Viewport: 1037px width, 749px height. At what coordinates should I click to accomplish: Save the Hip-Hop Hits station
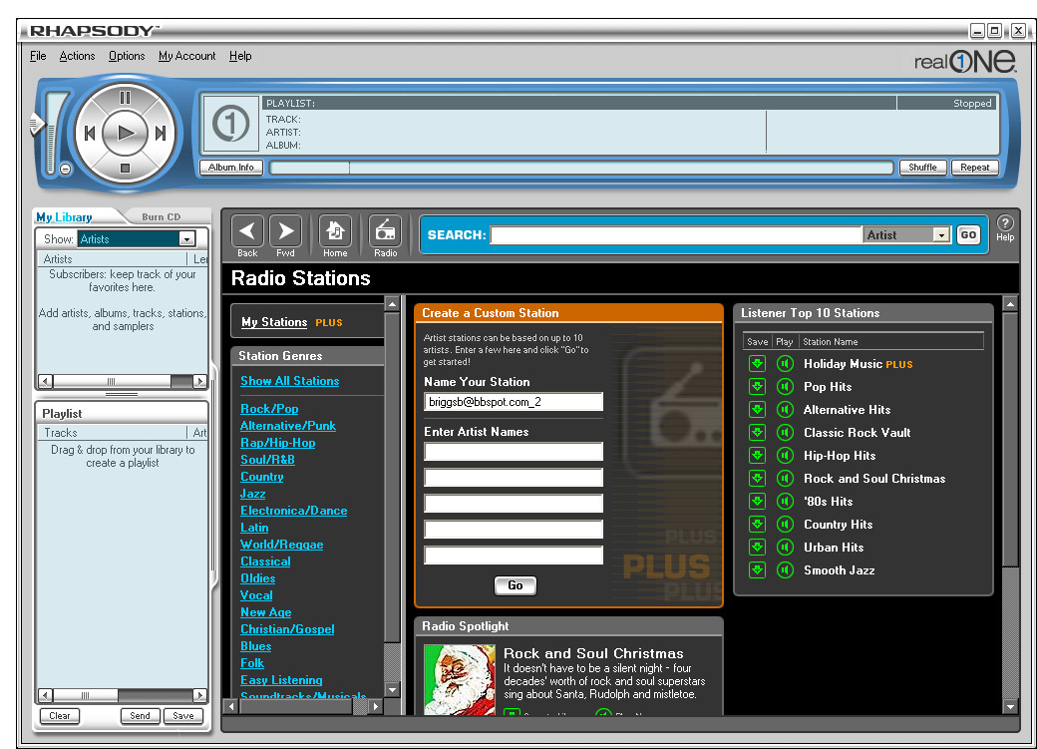pyautogui.click(x=757, y=455)
